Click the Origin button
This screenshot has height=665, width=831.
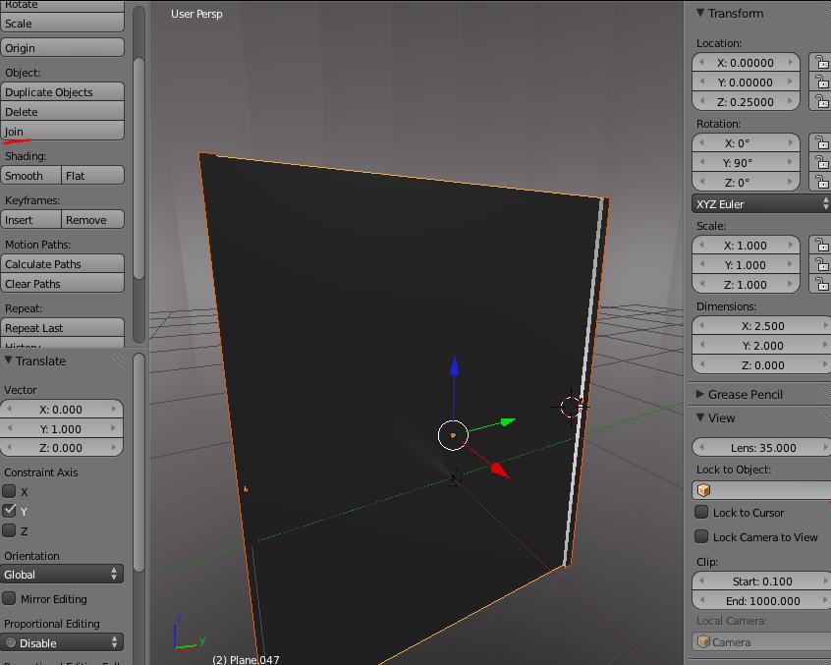click(63, 48)
